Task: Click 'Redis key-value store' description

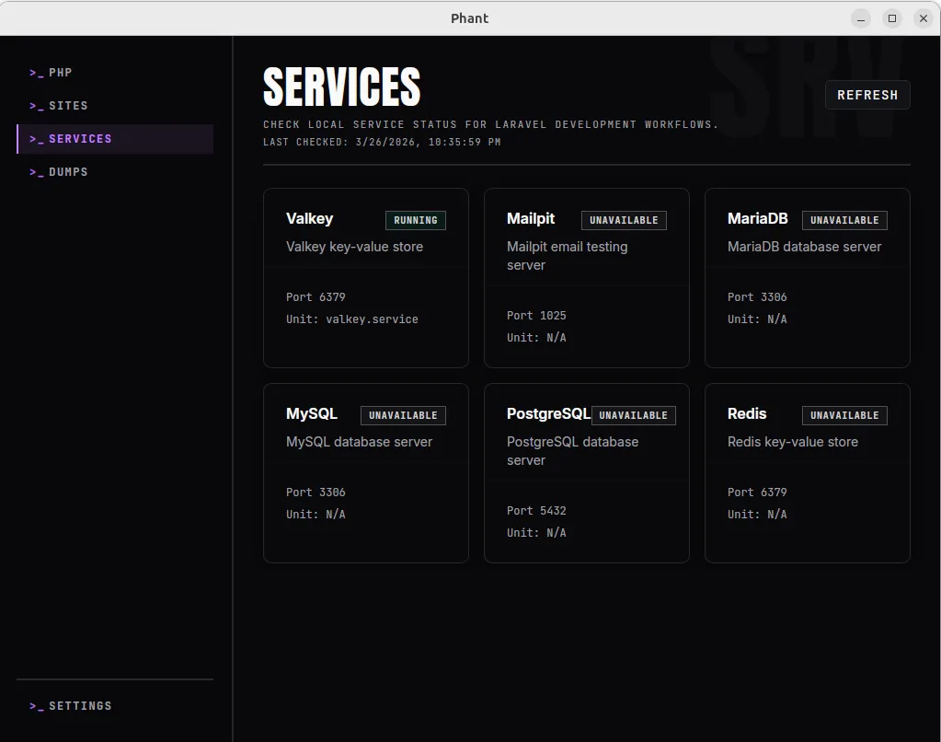Action: 793,442
